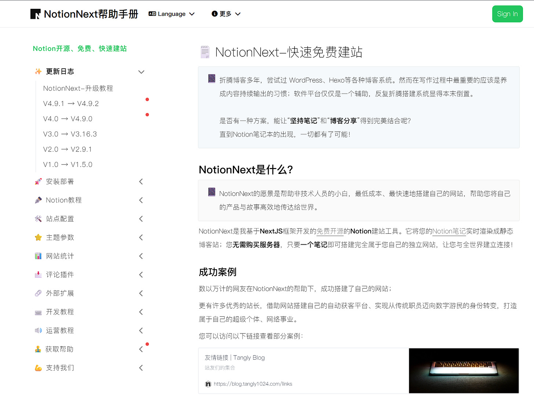This screenshot has width=534, height=404.
Task: Open V3.0 → V3.16.3 changelog
Action: tap(70, 134)
